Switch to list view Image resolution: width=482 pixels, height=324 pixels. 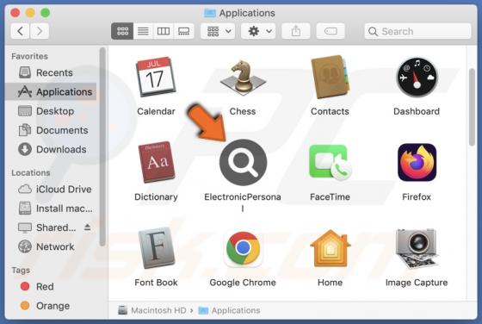pyautogui.click(x=143, y=31)
